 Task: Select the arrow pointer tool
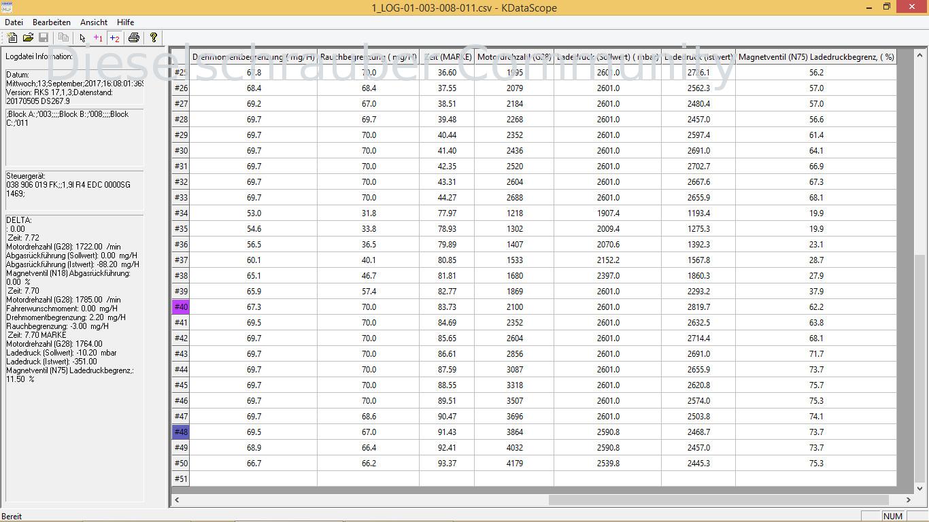(82, 38)
